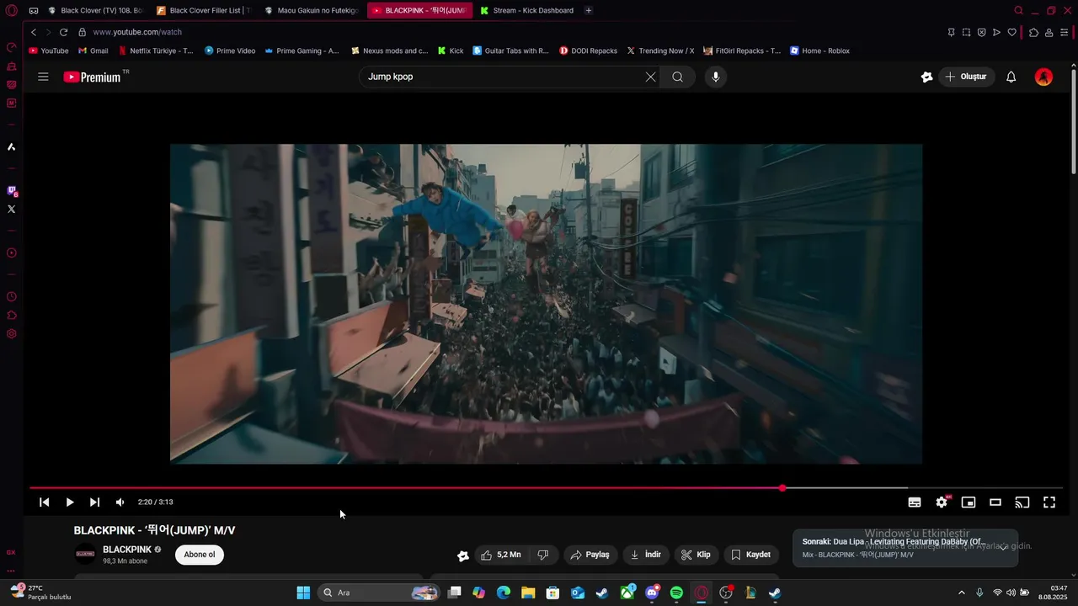Viewport: 1078px width, 606px height.
Task: Click the red playhead on the progress bar
Action: point(782,488)
